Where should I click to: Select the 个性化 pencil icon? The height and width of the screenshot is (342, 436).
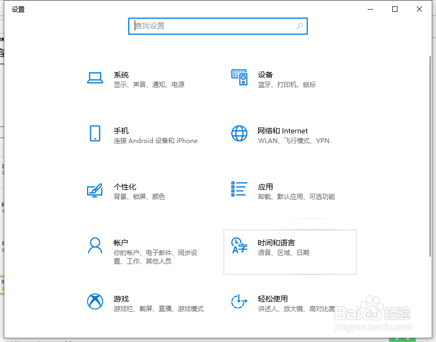(x=95, y=190)
